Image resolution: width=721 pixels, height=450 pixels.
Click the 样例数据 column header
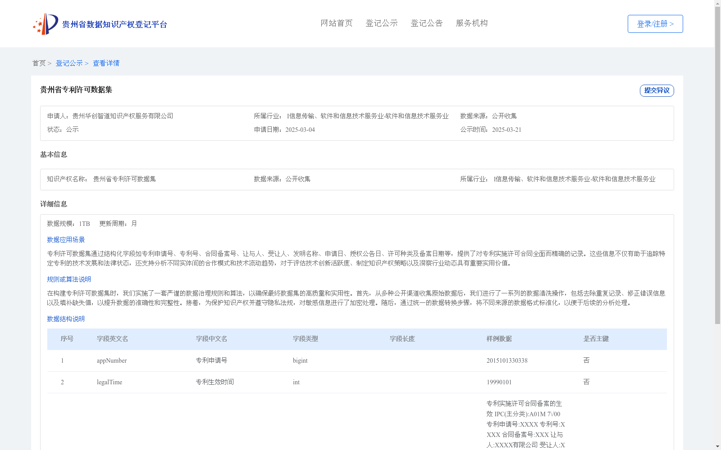[x=499, y=339]
